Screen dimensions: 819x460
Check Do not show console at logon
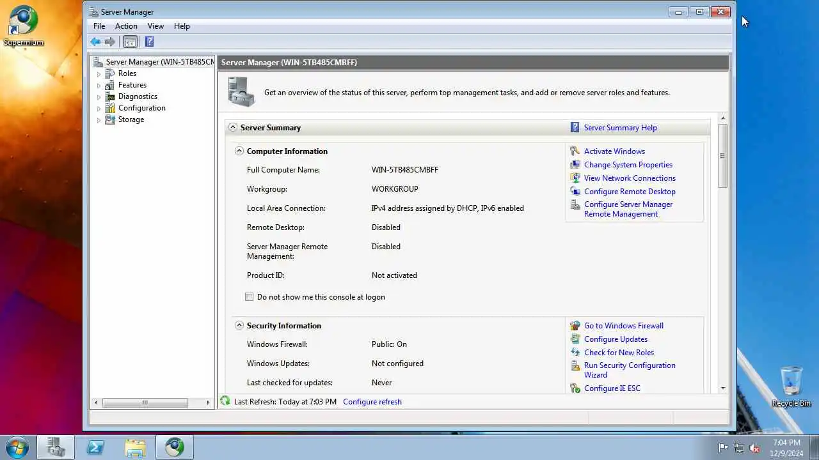250,297
